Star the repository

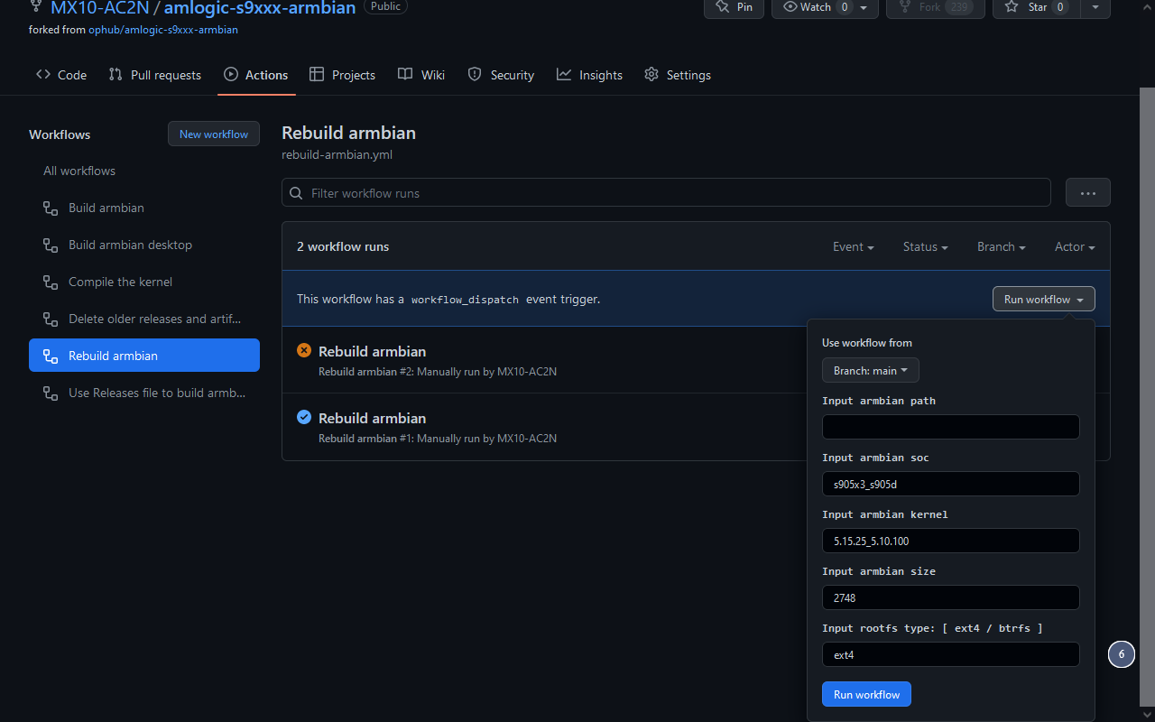1035,7
